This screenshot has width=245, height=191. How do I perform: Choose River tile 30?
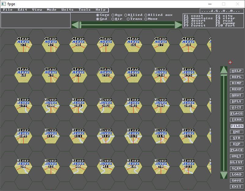[x=23, y=167]
